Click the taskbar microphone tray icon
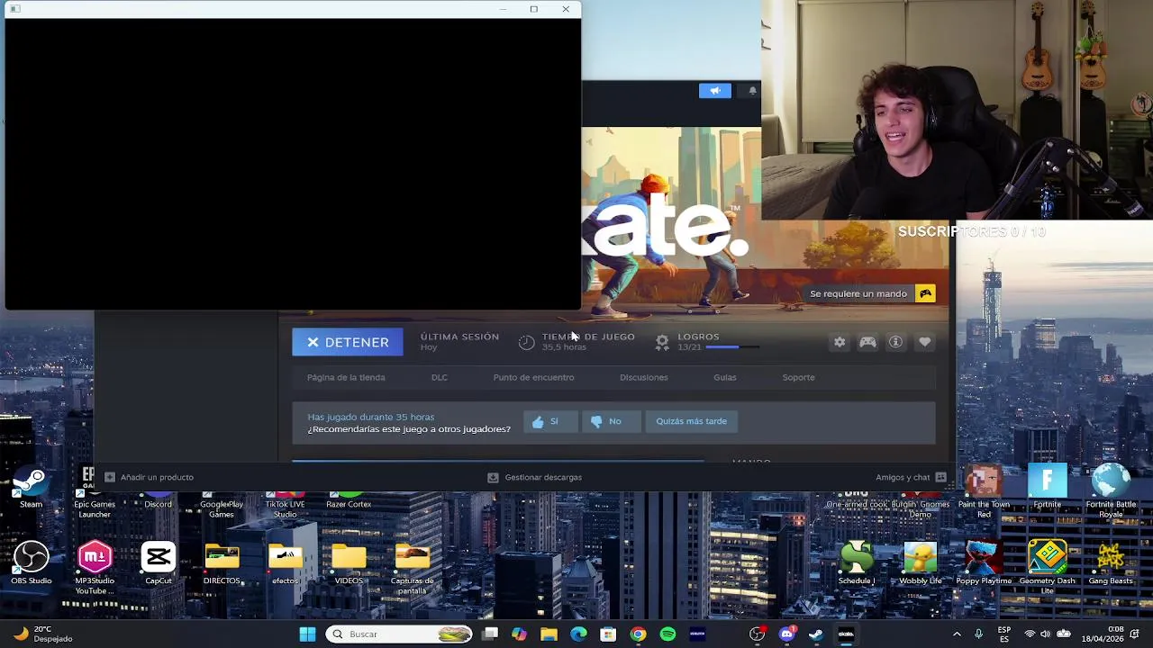The image size is (1153, 648). (x=979, y=634)
